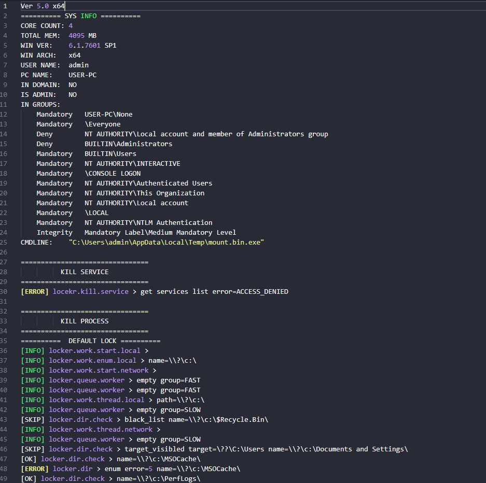486x483 pixels.
Task: Click the "Integrity" label
Action: coord(54,233)
